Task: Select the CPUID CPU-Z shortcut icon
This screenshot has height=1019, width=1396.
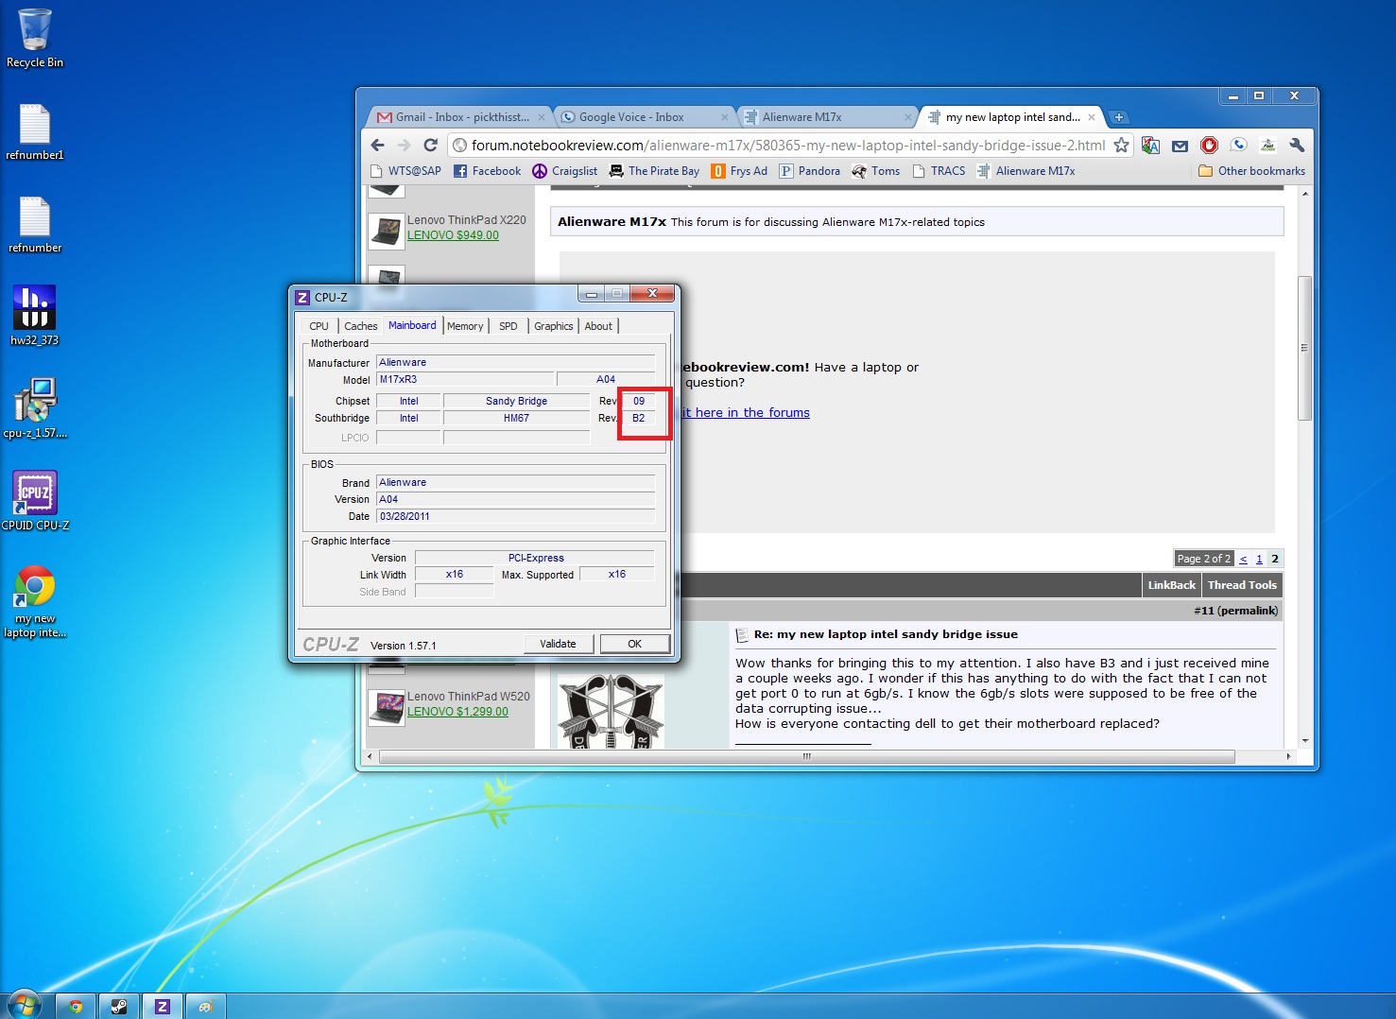Action: pyautogui.click(x=35, y=501)
